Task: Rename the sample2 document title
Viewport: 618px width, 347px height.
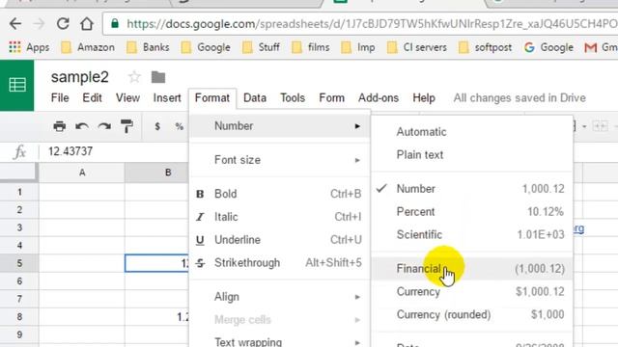Action: point(79,77)
